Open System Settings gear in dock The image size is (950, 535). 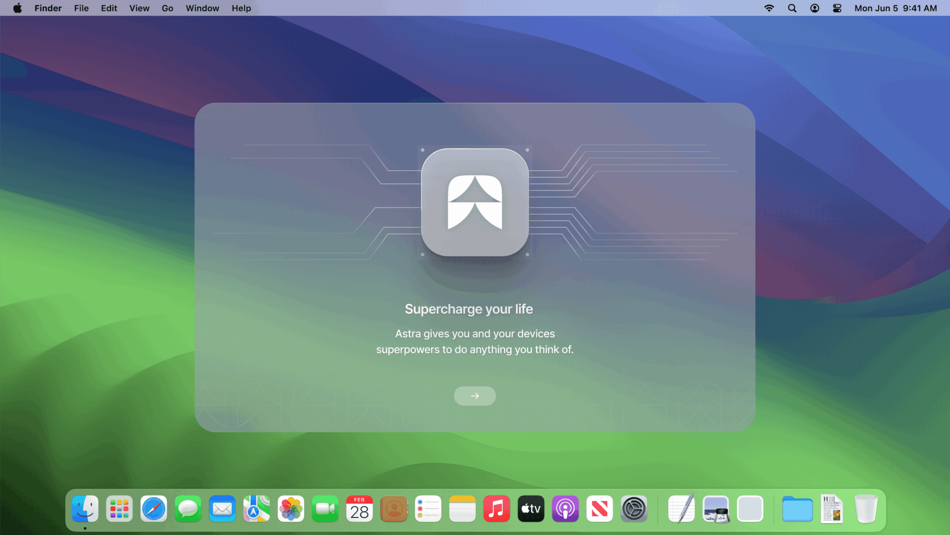[x=634, y=509]
